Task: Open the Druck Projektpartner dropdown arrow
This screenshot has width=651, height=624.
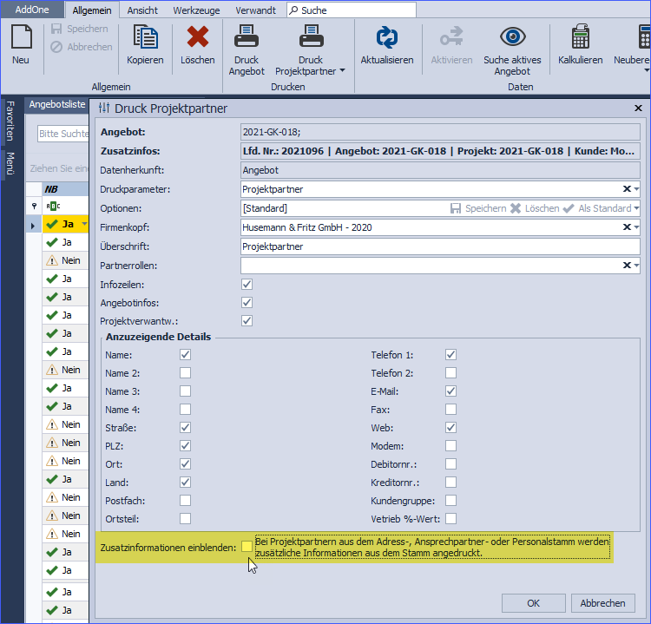Action: [x=342, y=71]
